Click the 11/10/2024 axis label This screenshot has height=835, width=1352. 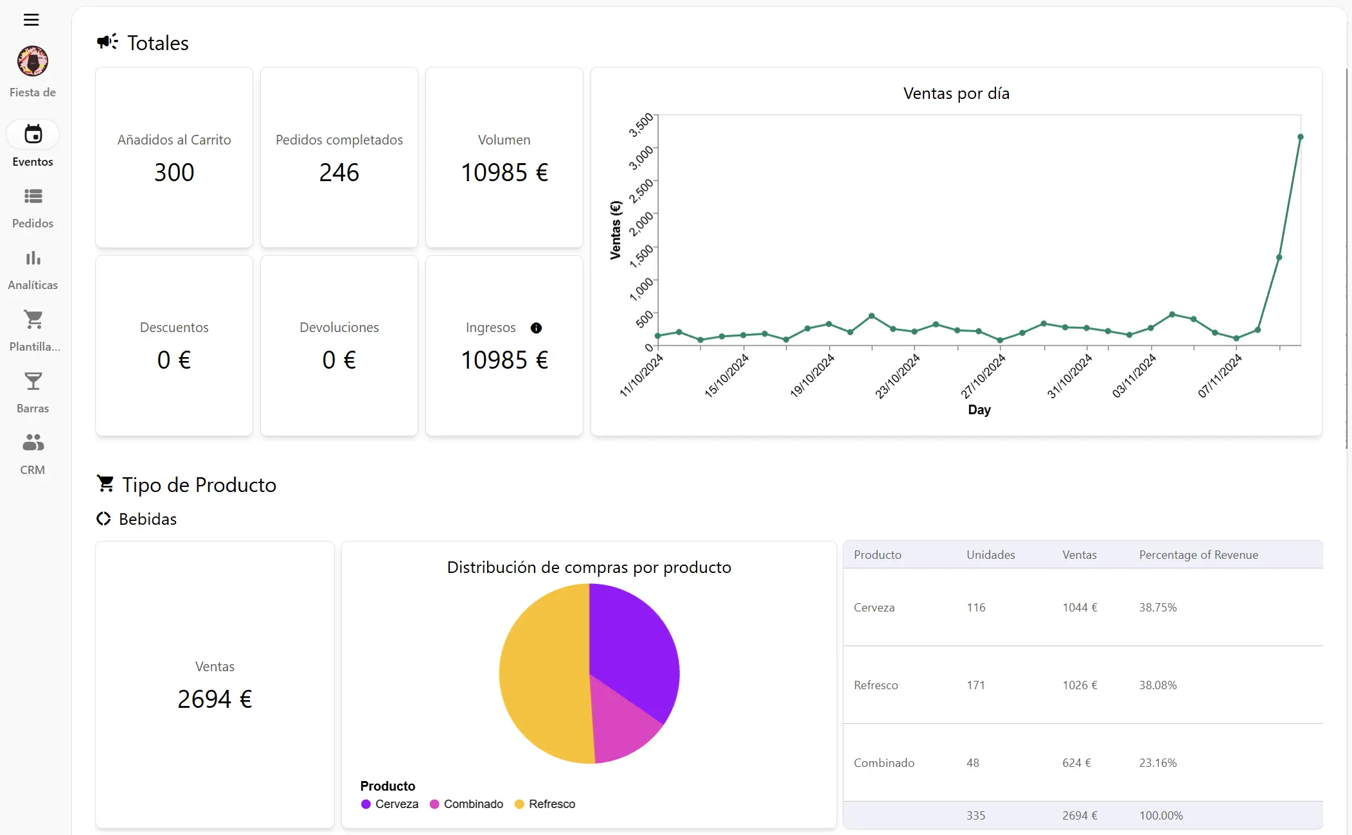point(641,376)
